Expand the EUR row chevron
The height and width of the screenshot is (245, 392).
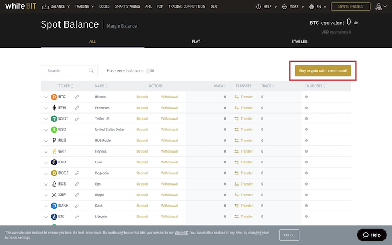(x=45, y=163)
